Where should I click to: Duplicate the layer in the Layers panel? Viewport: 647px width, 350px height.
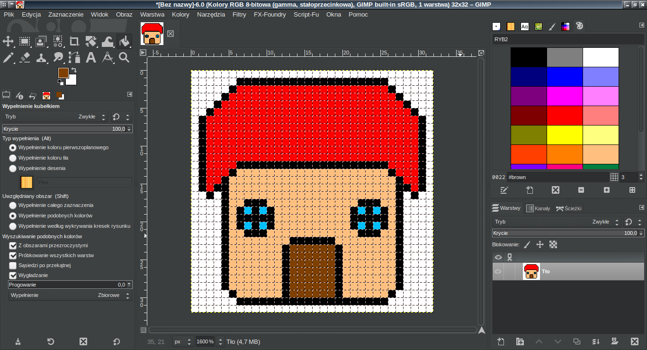576,341
